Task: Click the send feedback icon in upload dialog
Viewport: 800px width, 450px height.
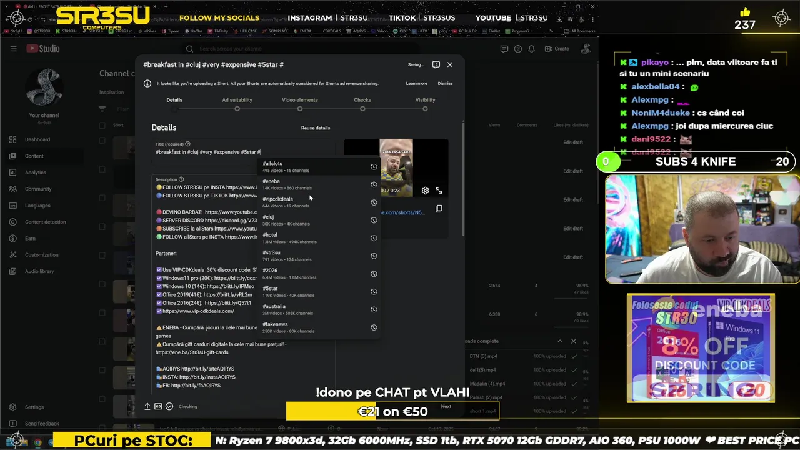Action: click(x=436, y=64)
